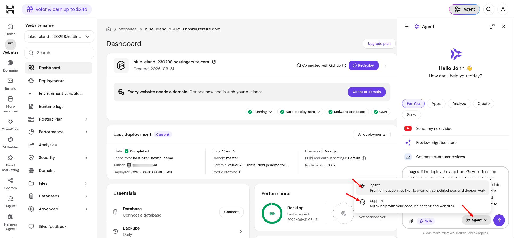Screen dimensions: 514x238
Task: Open Environment variables in sidebar
Action: coord(58,94)
